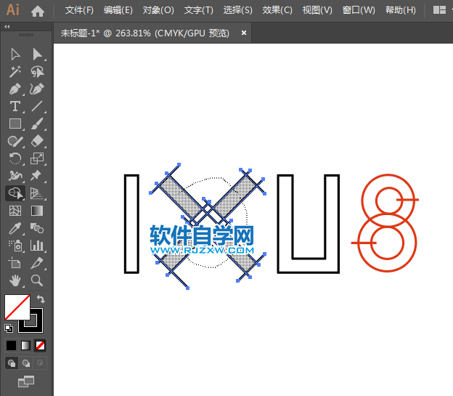Activate the Zoom tool
The image size is (453, 396).
(x=37, y=280)
